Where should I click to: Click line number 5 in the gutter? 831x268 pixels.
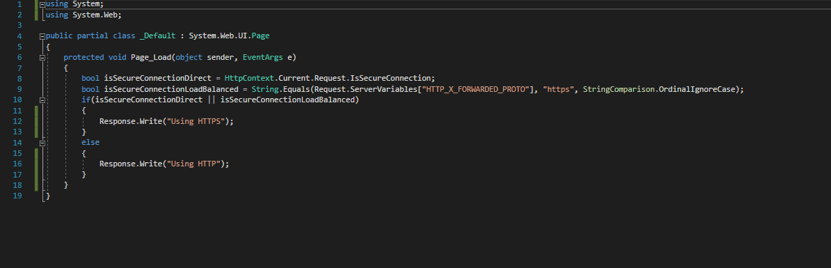coord(19,47)
